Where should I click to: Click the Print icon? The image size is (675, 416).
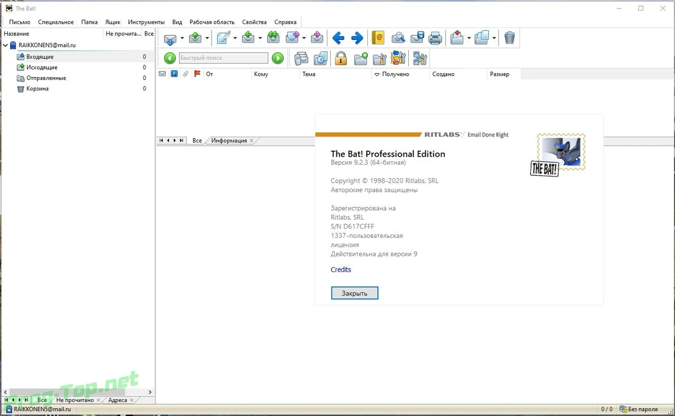coord(435,38)
